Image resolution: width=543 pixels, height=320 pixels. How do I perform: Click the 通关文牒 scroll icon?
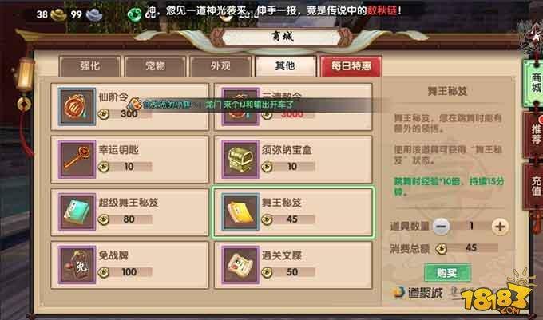coord(240,265)
